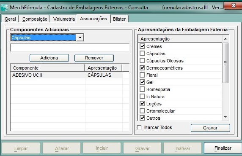The height and width of the screenshot is (156, 242).
Task: Toggle the Marcar Todos checkbox
Action: 139,127
